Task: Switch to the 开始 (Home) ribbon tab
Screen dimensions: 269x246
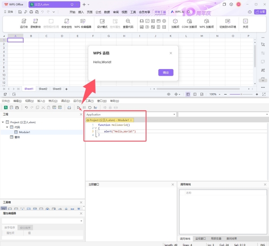Action: [72, 12]
